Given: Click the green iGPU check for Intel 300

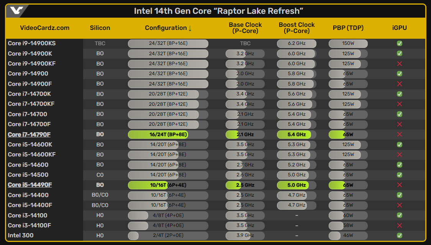Looking at the screenshot, I should (399, 235).
